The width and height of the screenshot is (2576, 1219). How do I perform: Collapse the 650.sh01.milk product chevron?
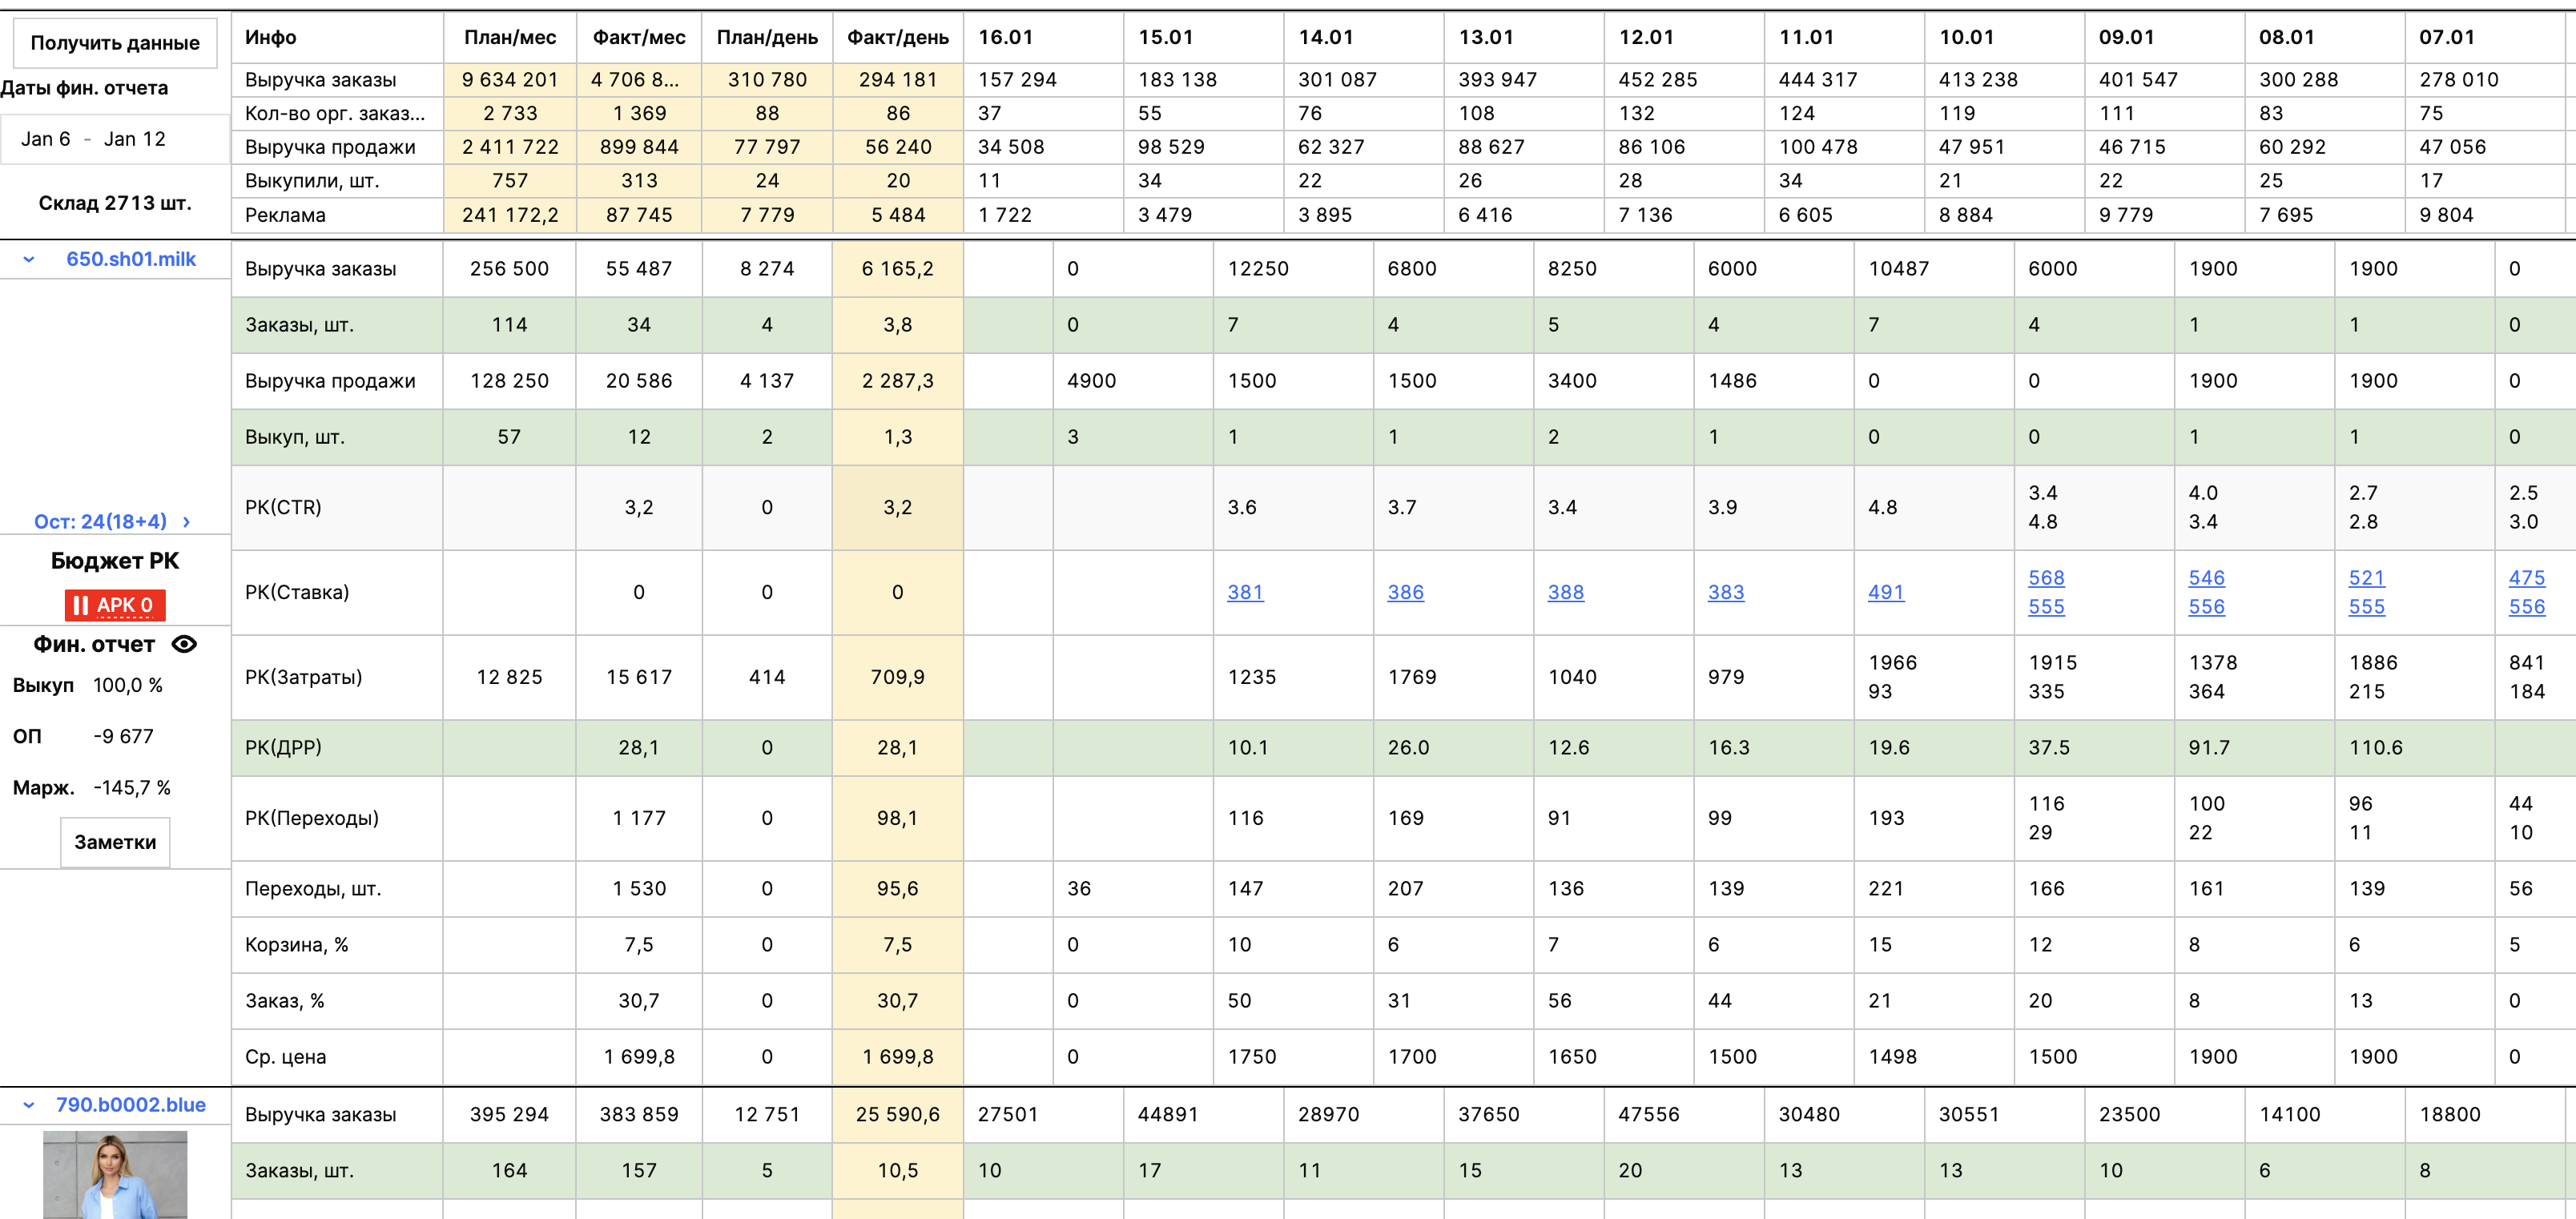29,260
